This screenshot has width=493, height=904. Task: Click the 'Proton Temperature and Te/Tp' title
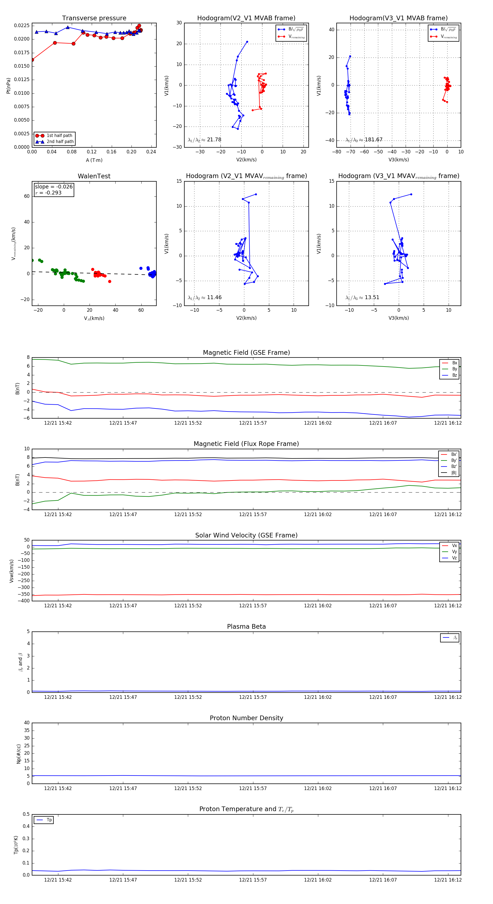click(246, 809)
